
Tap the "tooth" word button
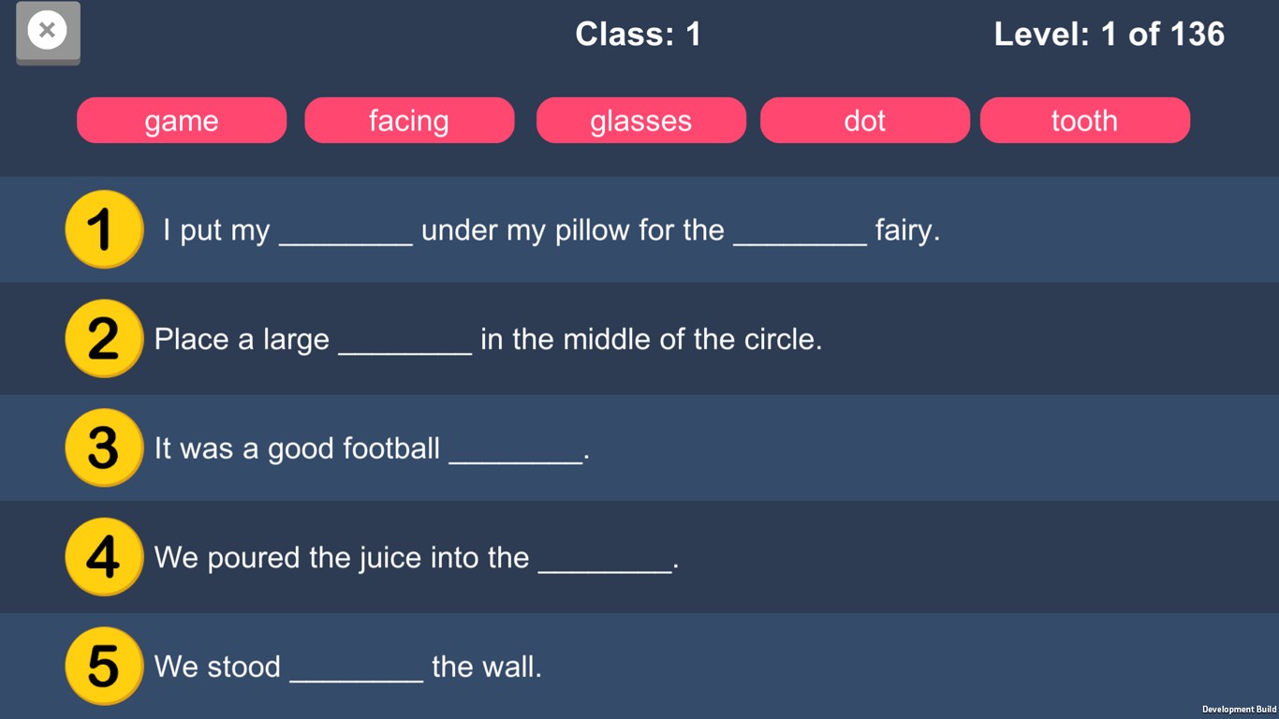coord(1085,121)
